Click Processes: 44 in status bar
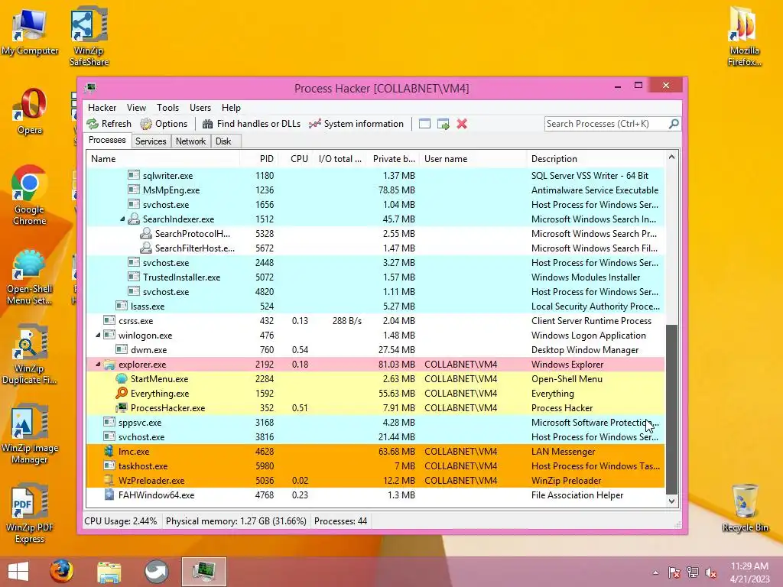783x587 pixels. click(340, 521)
